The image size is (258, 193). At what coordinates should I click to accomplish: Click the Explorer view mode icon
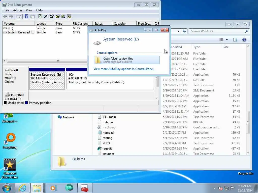(221, 40)
